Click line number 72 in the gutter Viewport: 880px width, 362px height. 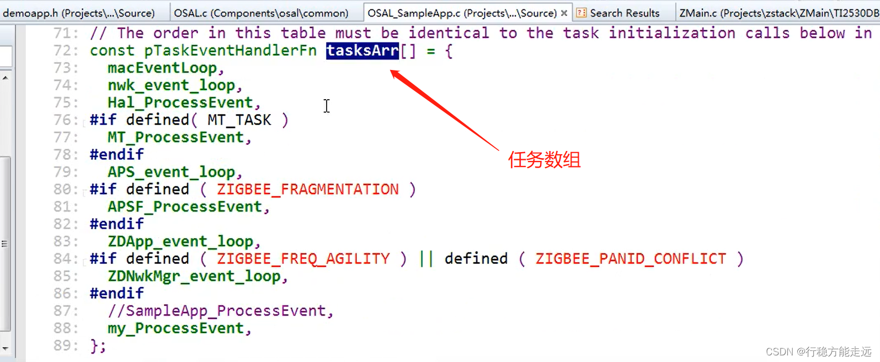point(65,51)
